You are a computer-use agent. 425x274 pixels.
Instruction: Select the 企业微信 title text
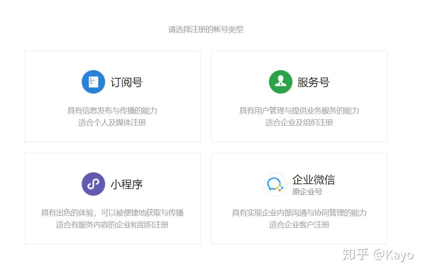(x=313, y=180)
